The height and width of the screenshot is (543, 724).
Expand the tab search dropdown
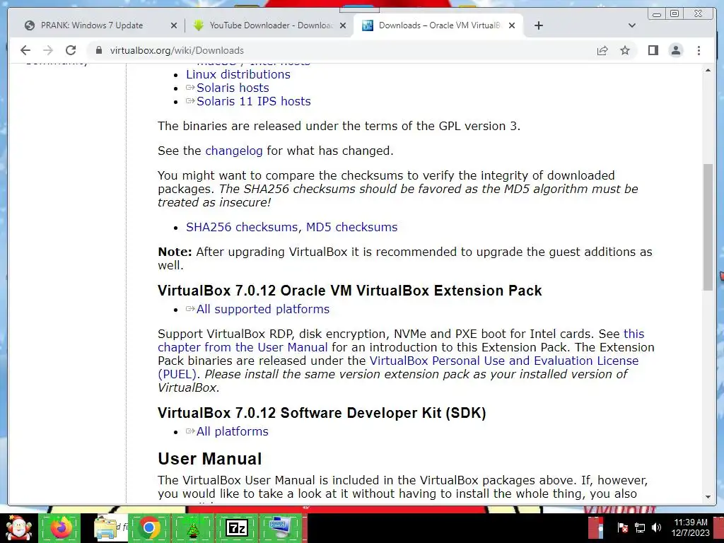point(632,25)
